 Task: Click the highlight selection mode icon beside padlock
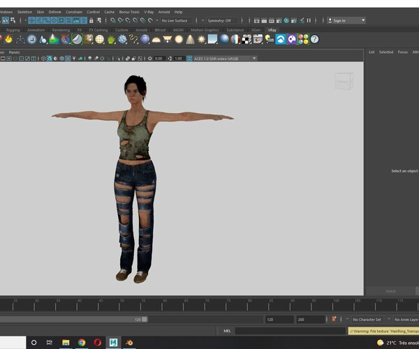99,20
